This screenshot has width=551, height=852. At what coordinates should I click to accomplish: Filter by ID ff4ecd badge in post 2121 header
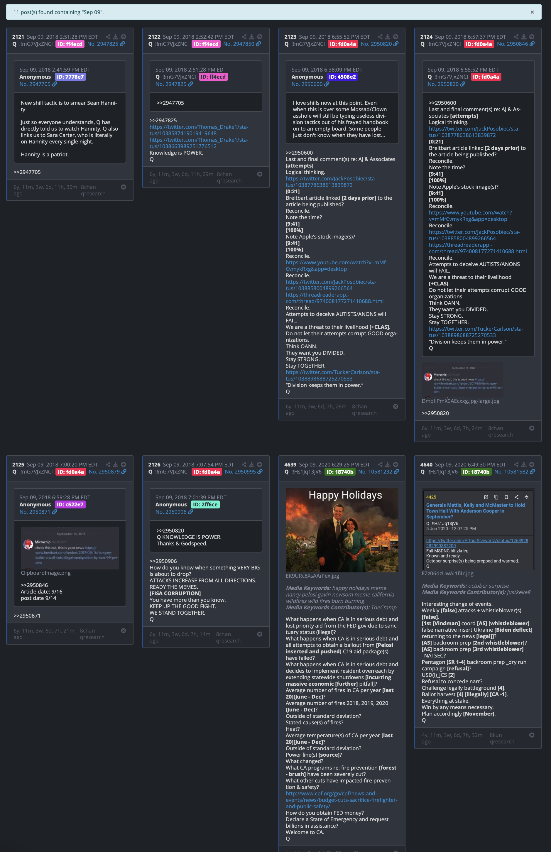pos(70,44)
